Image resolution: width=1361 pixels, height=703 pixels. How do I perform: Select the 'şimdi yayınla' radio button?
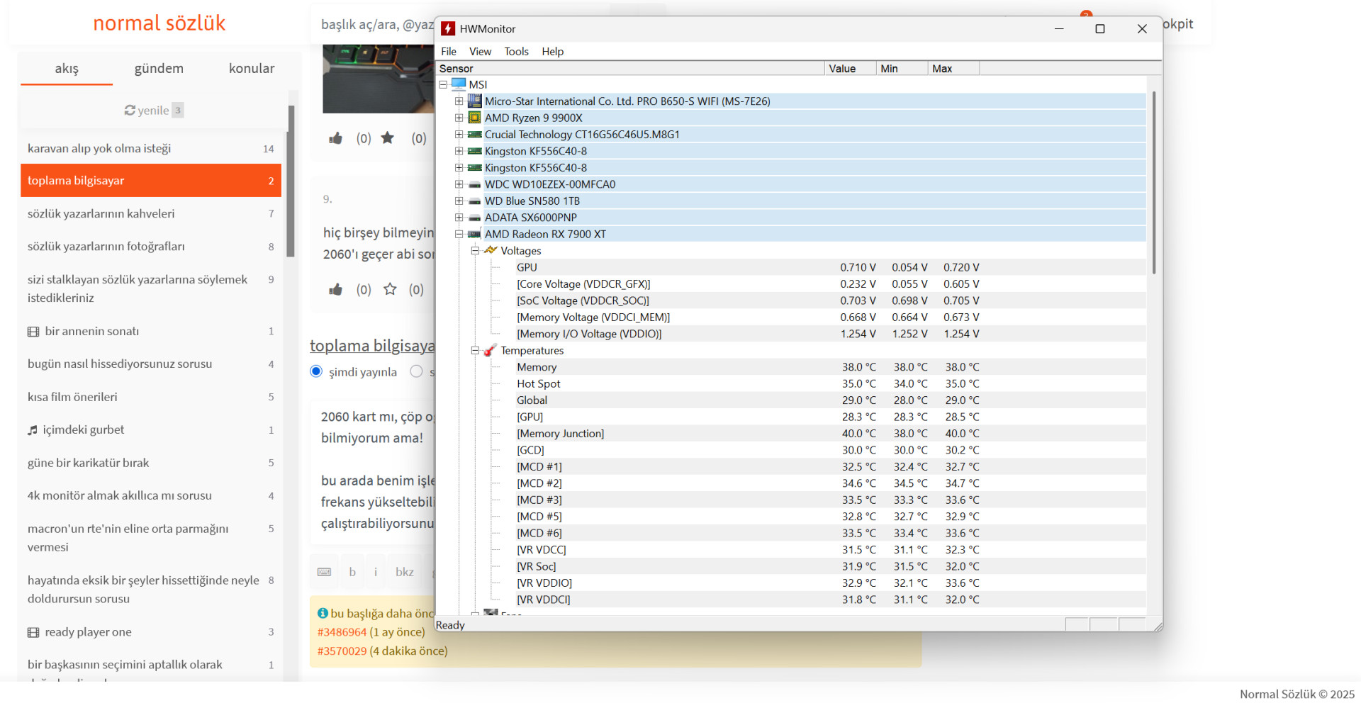(316, 372)
